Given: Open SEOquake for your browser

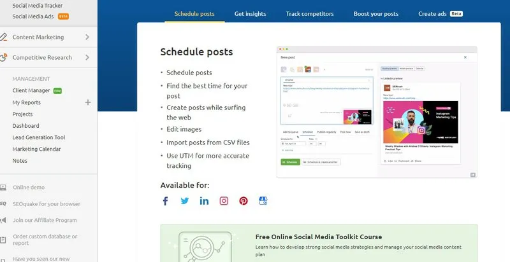Looking at the screenshot, I should (47, 204).
